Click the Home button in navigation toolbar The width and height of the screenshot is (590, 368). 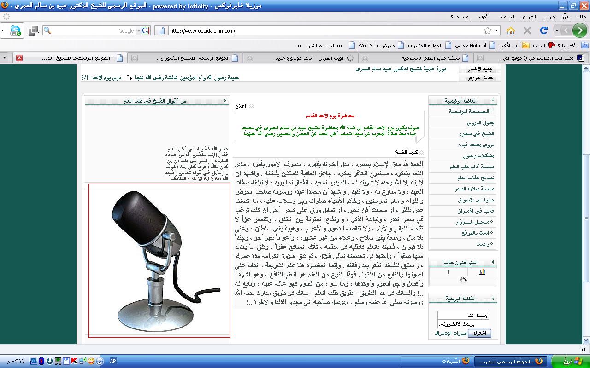coord(511,31)
